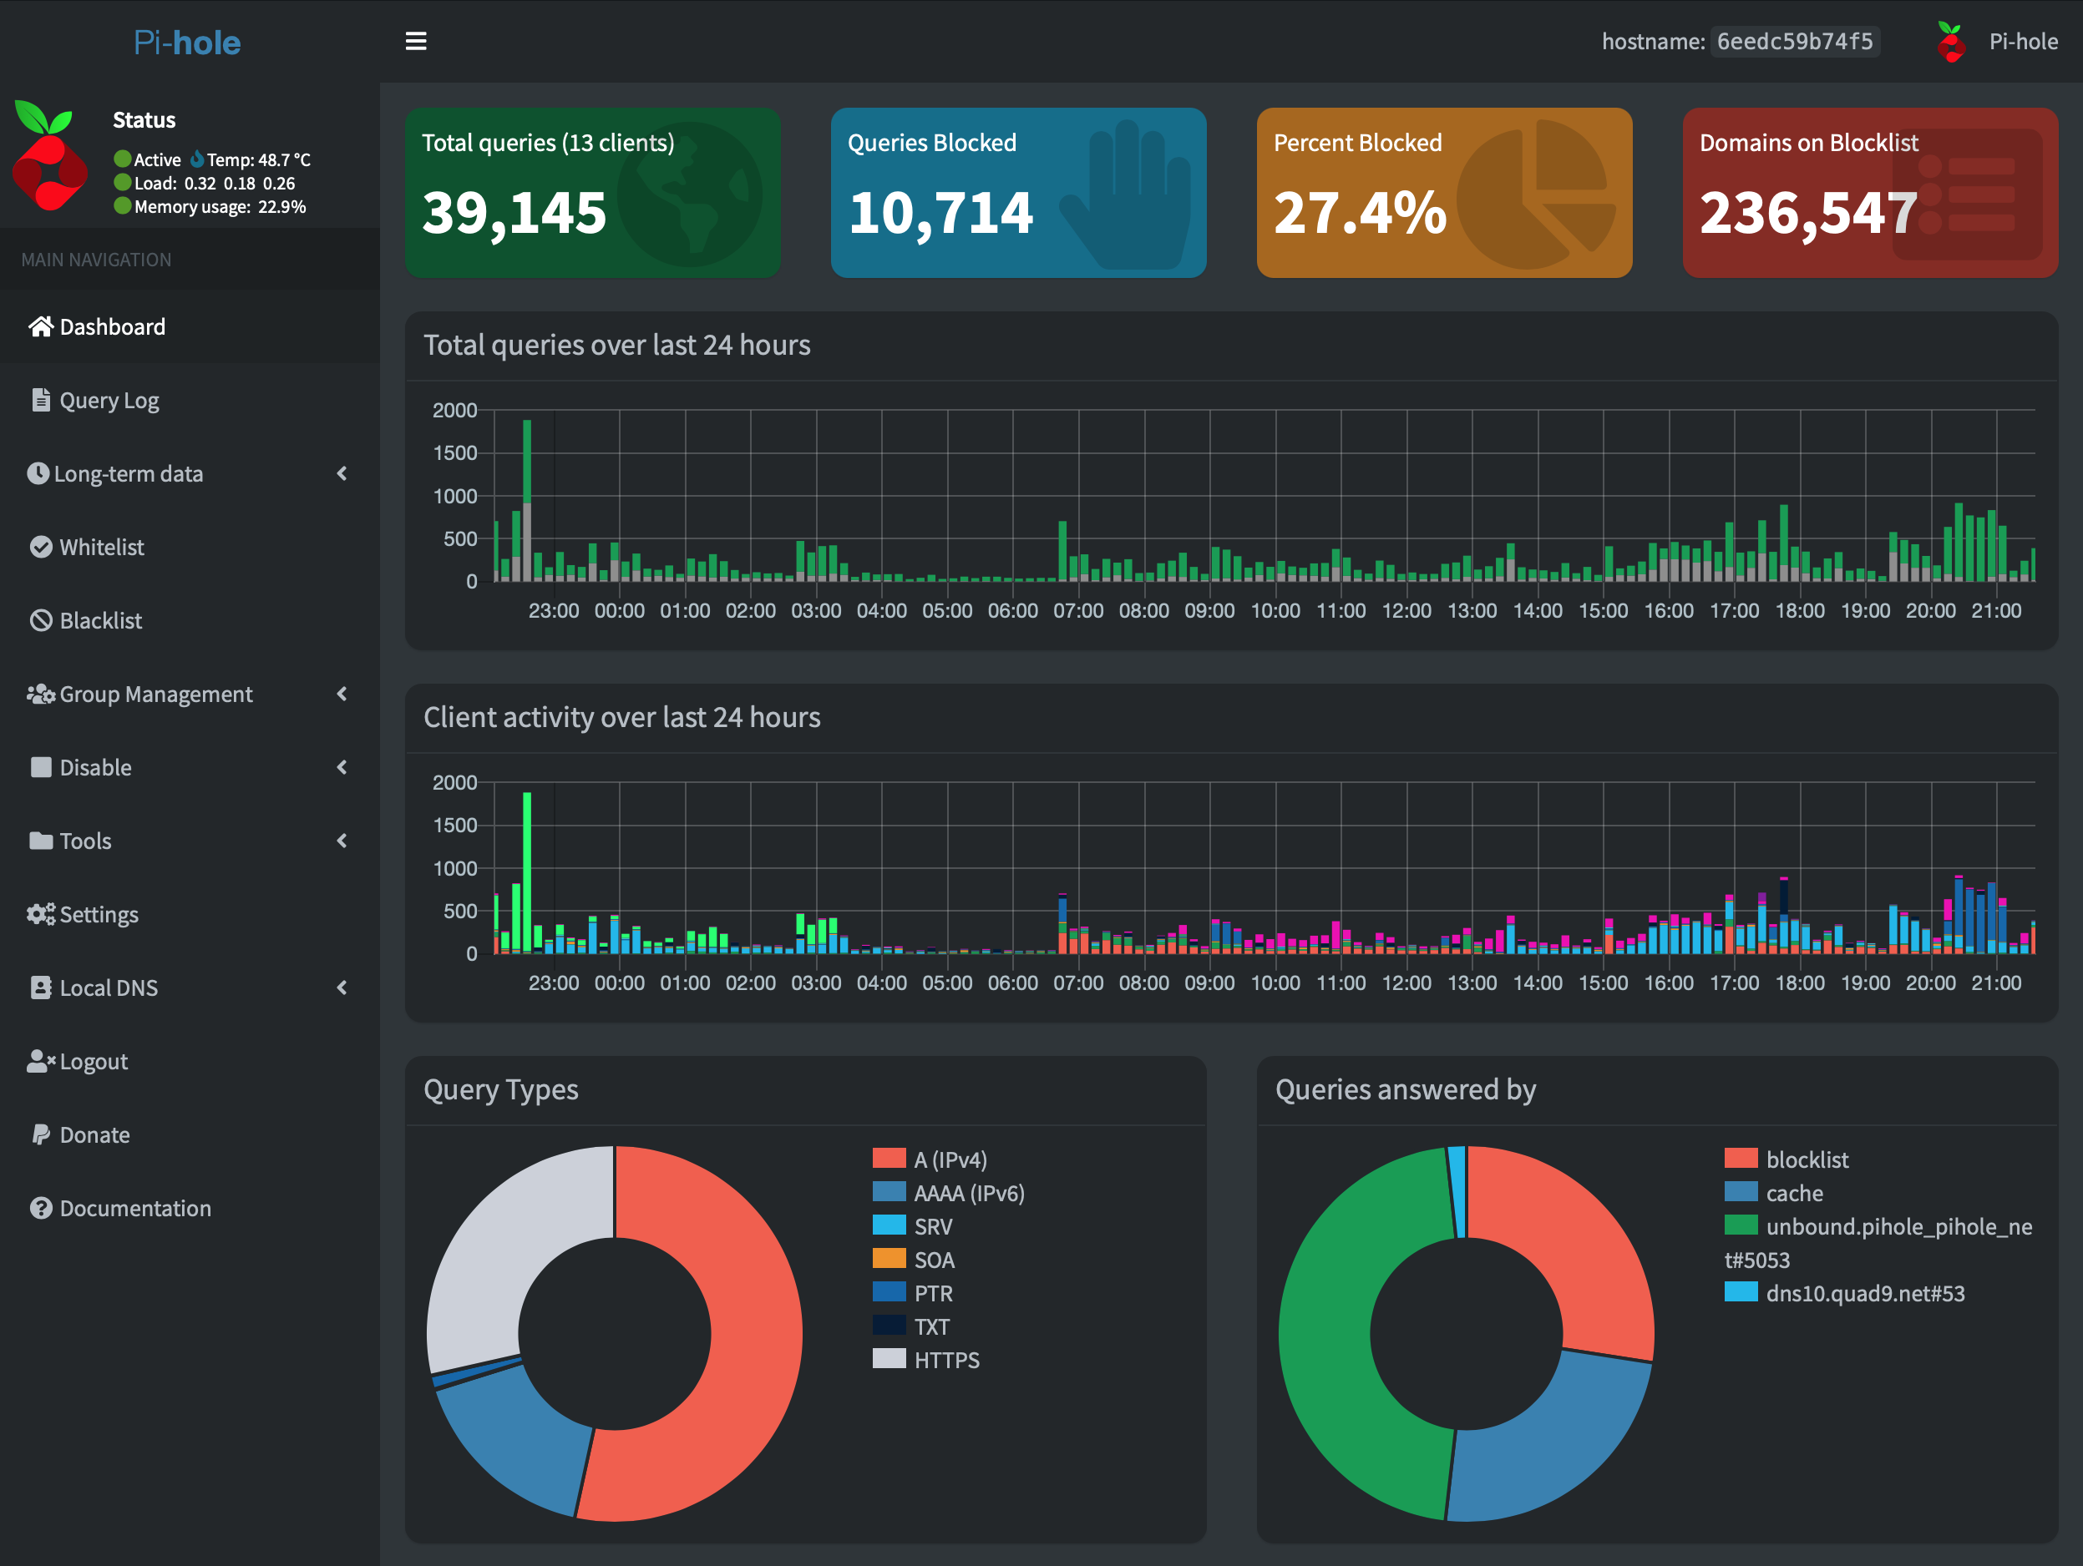This screenshot has width=2083, height=1566.
Task: Click the ban icon beside Blacklist
Action: point(40,620)
